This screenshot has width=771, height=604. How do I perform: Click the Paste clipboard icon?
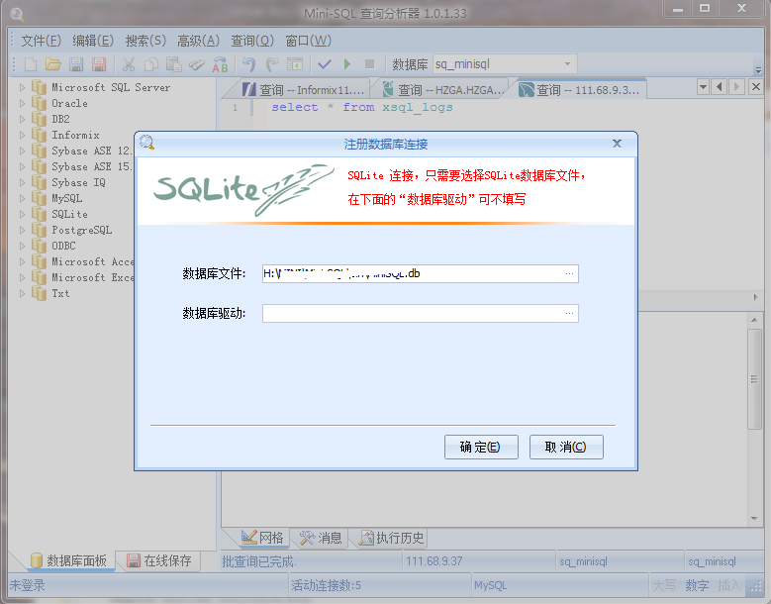tap(173, 64)
